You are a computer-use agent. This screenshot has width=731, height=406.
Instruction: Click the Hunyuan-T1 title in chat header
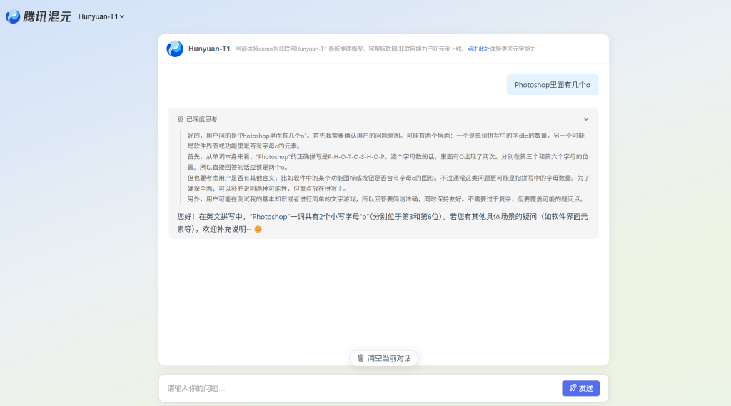click(x=209, y=49)
